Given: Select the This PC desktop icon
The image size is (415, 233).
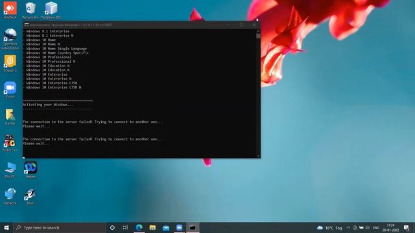Looking at the screenshot, I should (x=10, y=170).
